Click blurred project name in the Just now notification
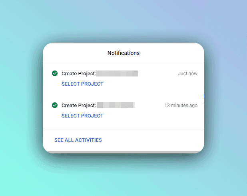247x196 pixels. click(118, 74)
